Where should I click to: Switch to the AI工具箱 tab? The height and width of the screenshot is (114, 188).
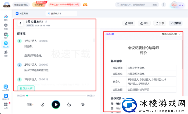point(22,13)
